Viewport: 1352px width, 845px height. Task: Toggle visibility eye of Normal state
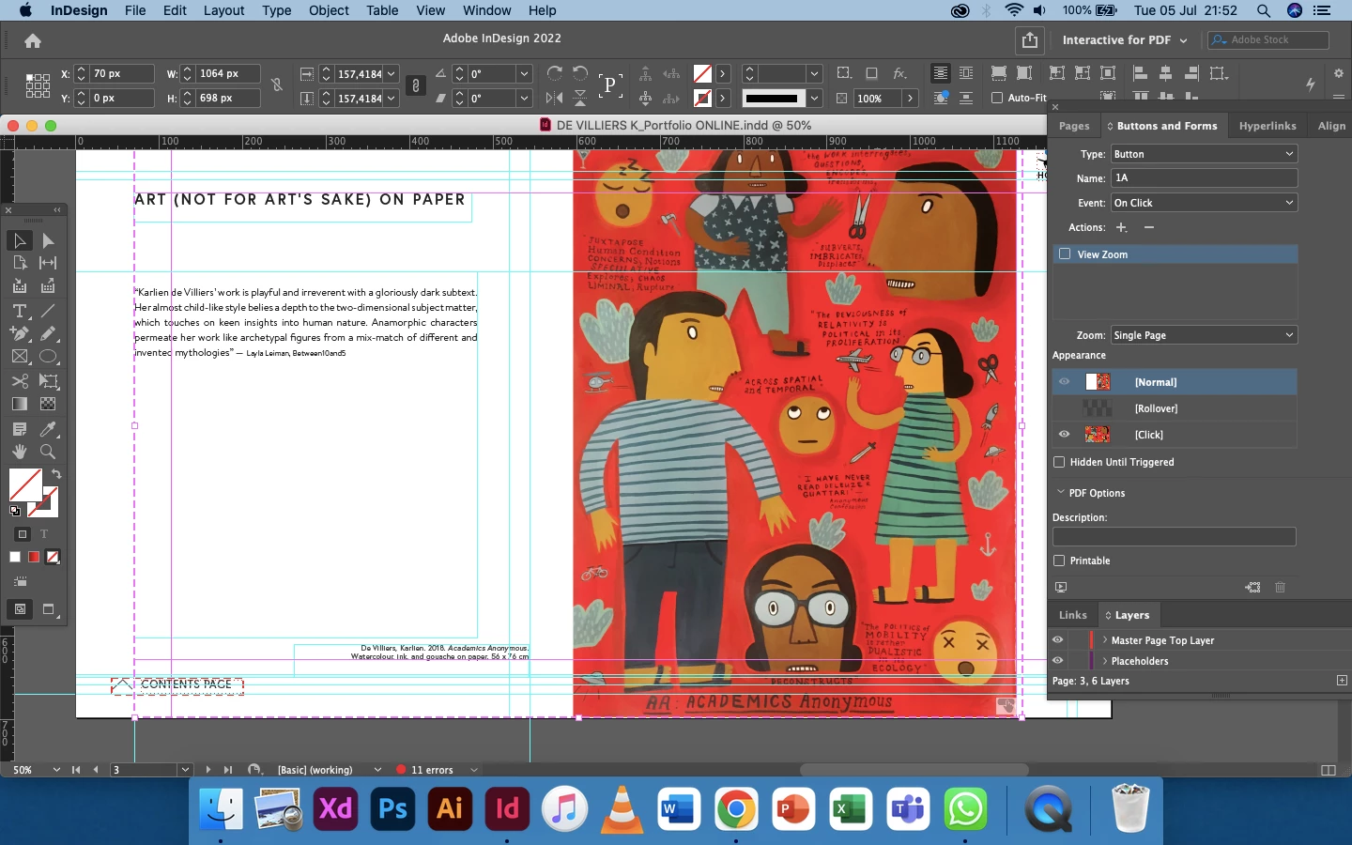[x=1064, y=382]
